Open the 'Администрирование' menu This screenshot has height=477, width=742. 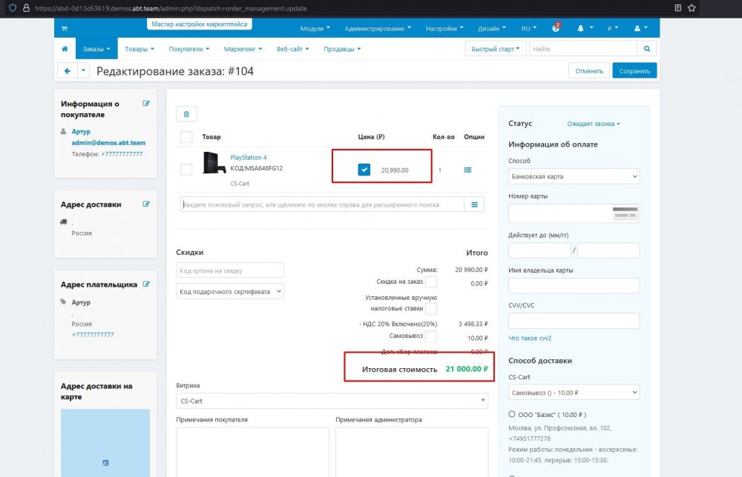click(378, 28)
